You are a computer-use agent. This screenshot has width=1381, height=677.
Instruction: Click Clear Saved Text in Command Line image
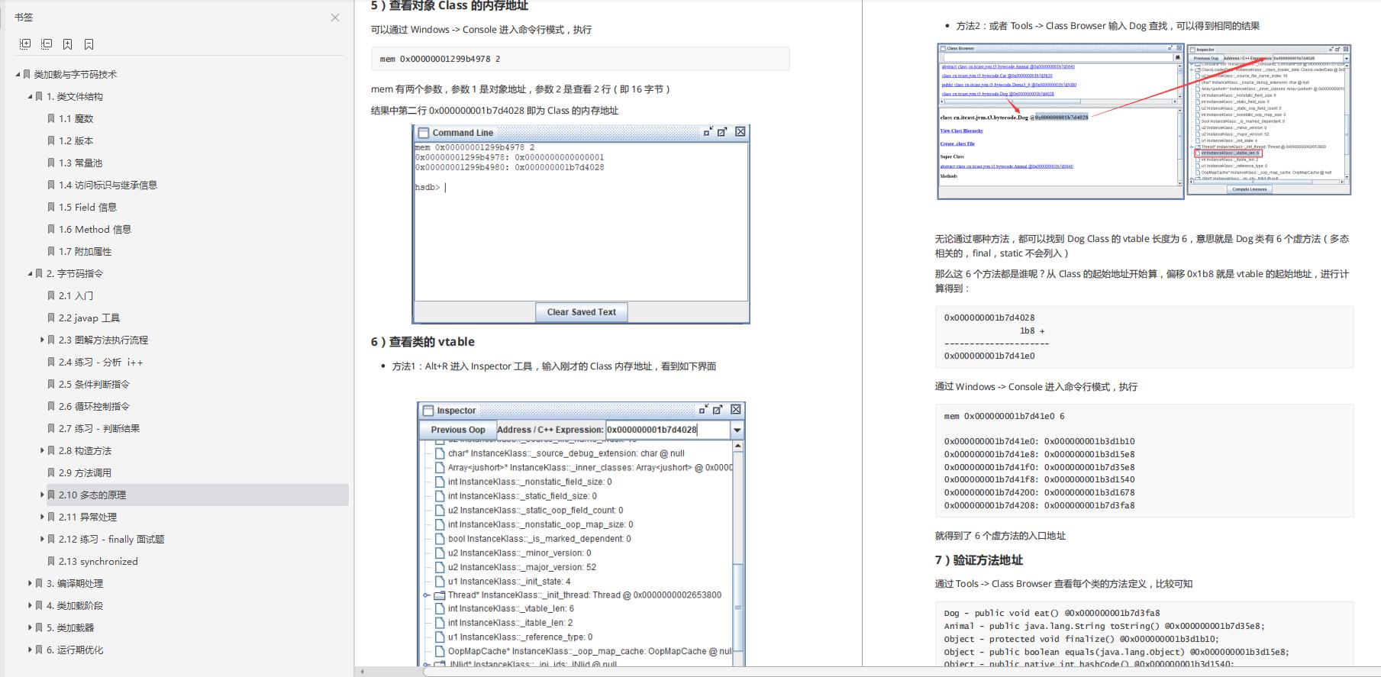(x=582, y=312)
